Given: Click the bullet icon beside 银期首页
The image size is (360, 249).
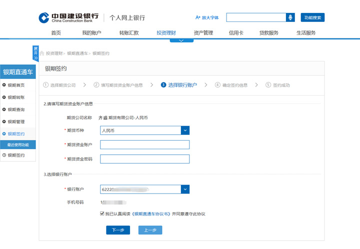Looking at the screenshot, I should tap(4, 85).
